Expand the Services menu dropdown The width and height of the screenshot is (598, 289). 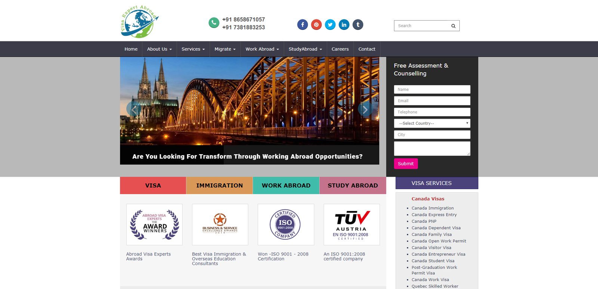coord(193,49)
